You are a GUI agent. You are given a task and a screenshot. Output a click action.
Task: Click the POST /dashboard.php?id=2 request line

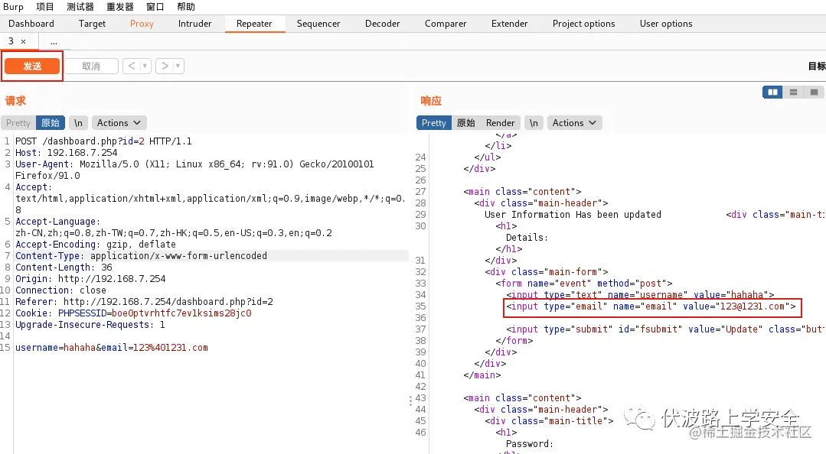point(103,141)
